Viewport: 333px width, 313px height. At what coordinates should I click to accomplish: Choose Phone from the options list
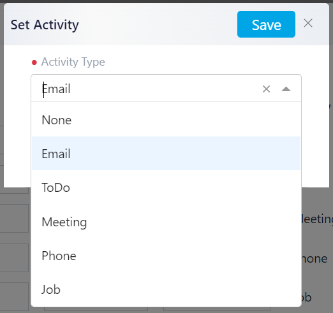[166, 256]
